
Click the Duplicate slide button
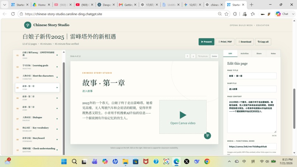(x=203, y=56)
